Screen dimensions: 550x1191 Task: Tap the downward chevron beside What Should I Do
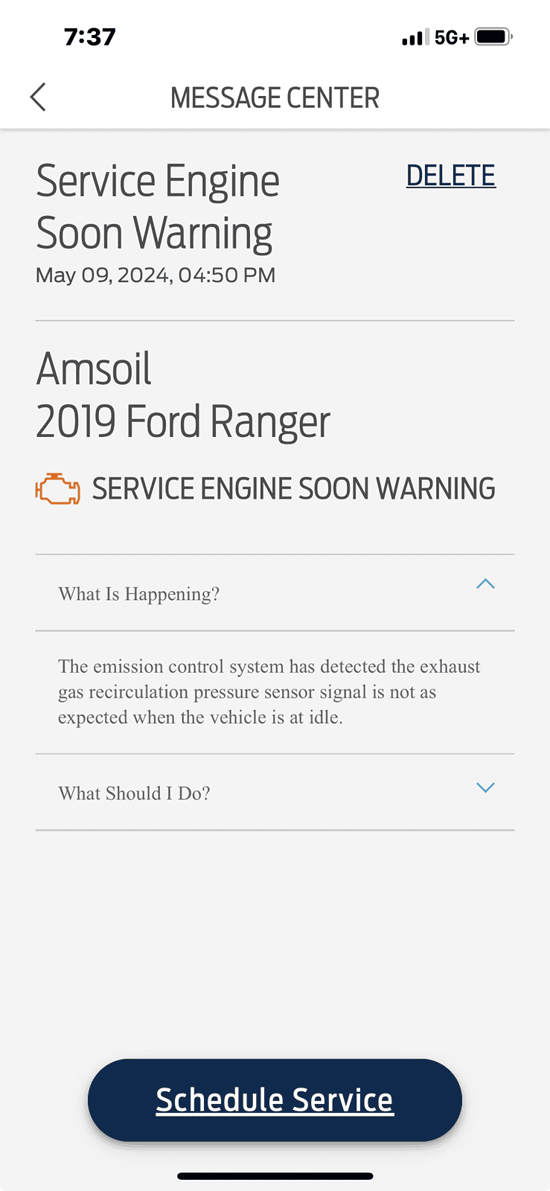pyautogui.click(x=485, y=787)
